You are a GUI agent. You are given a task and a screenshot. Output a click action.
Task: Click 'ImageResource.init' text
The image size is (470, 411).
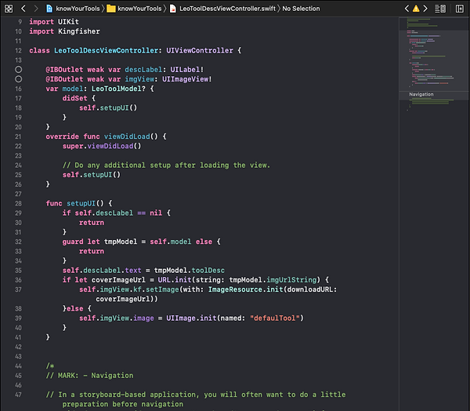(246, 289)
